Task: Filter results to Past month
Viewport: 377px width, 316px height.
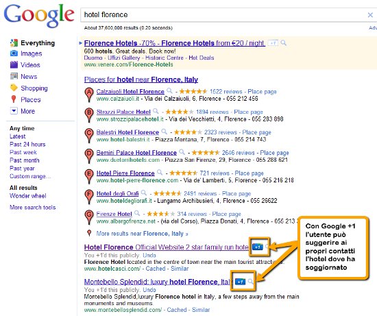Action: [x=25, y=160]
